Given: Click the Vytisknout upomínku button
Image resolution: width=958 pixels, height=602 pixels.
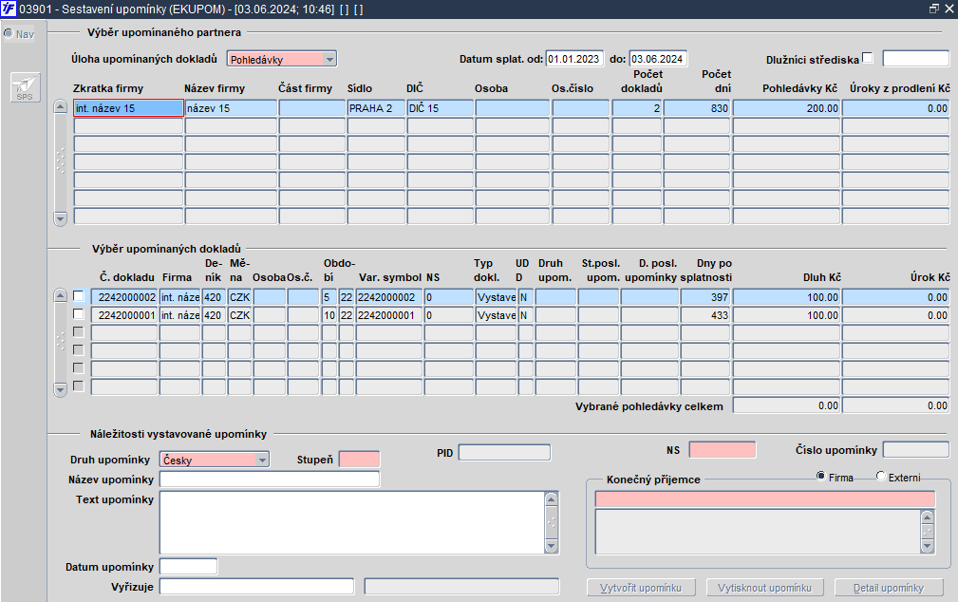Looking at the screenshot, I should 765,588.
